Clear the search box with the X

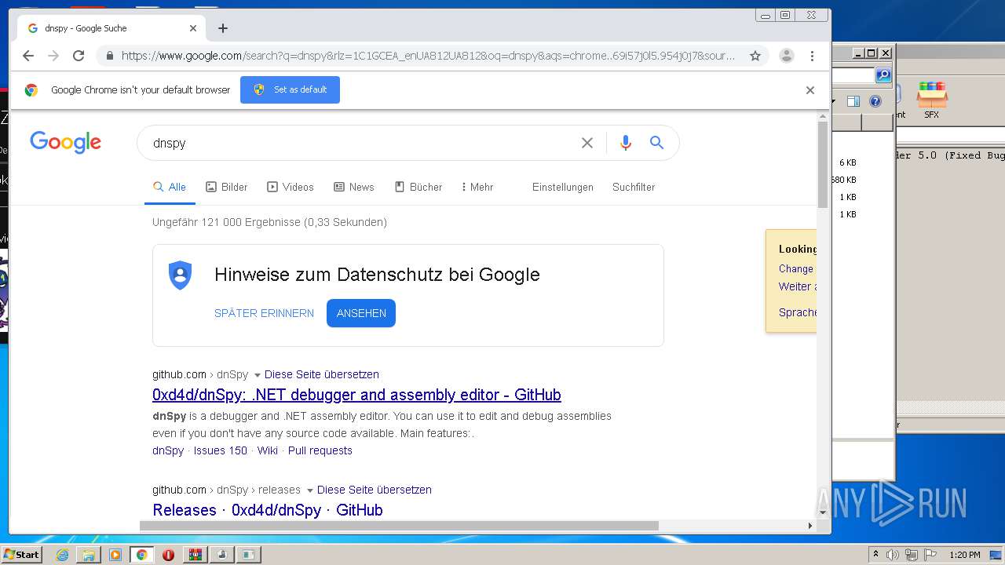pyautogui.click(x=587, y=143)
